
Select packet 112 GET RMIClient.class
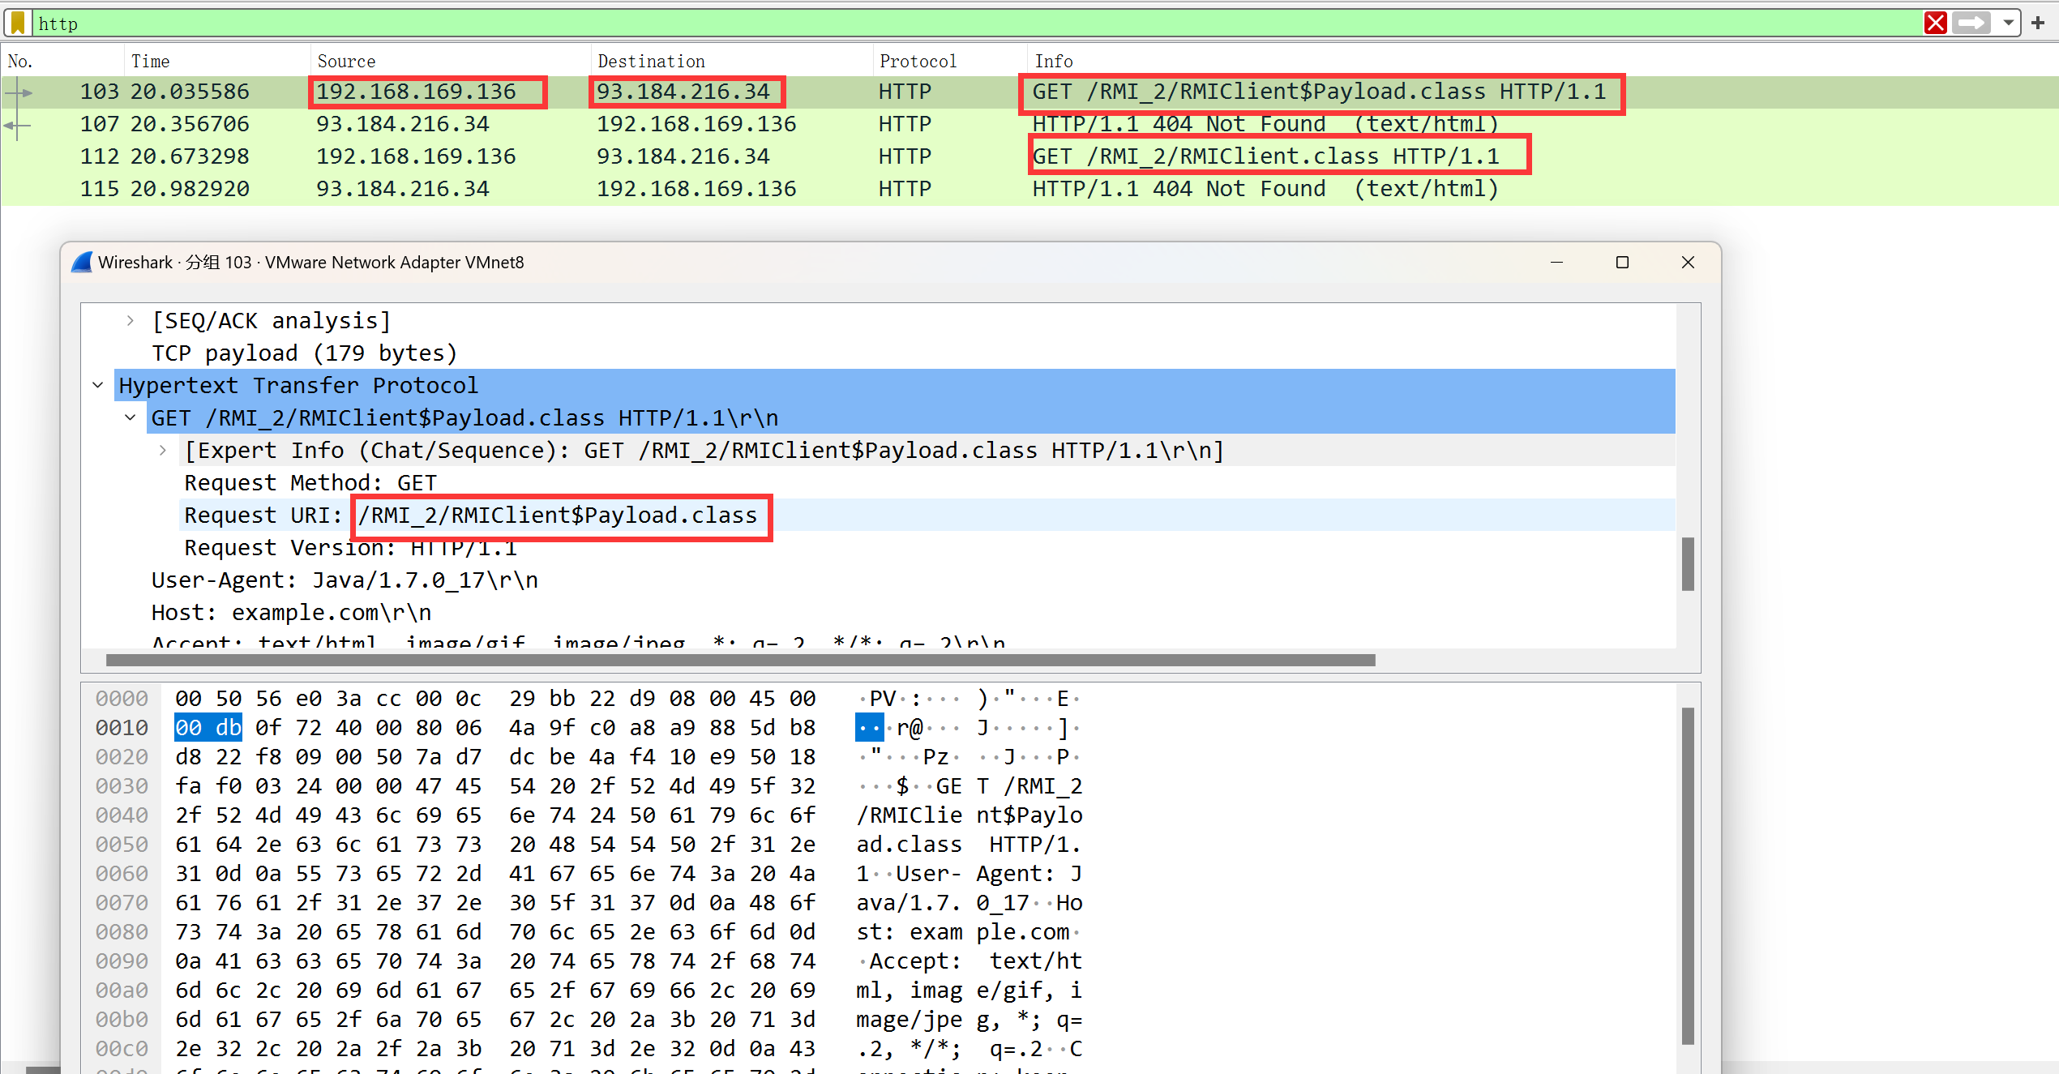pos(1029,156)
